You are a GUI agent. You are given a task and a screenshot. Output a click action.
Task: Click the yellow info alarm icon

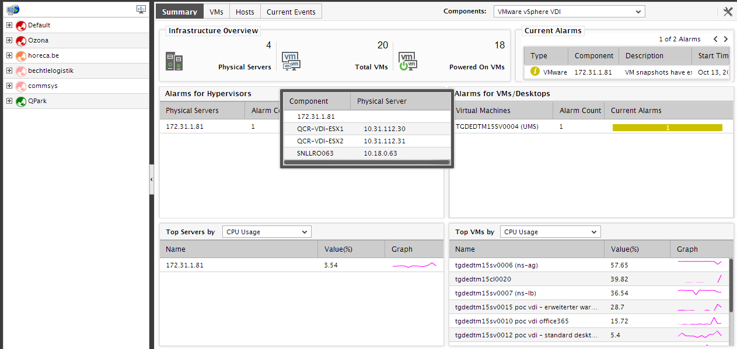pyautogui.click(x=535, y=72)
